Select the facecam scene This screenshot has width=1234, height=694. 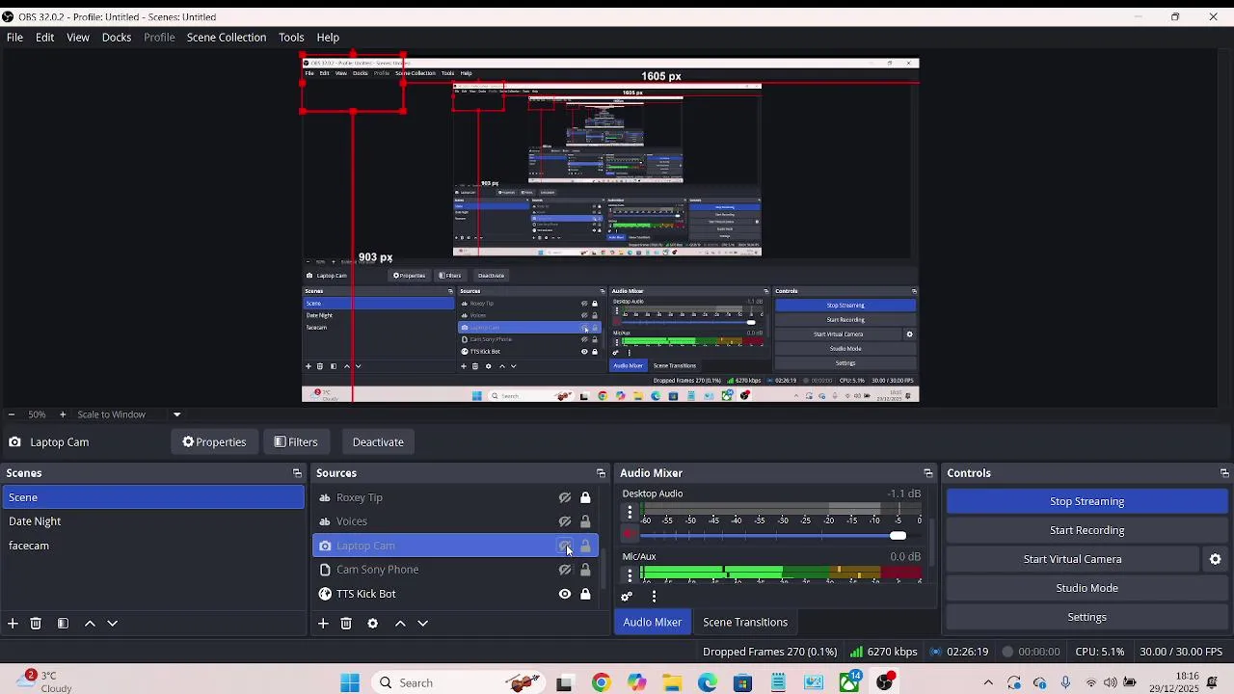pos(153,546)
